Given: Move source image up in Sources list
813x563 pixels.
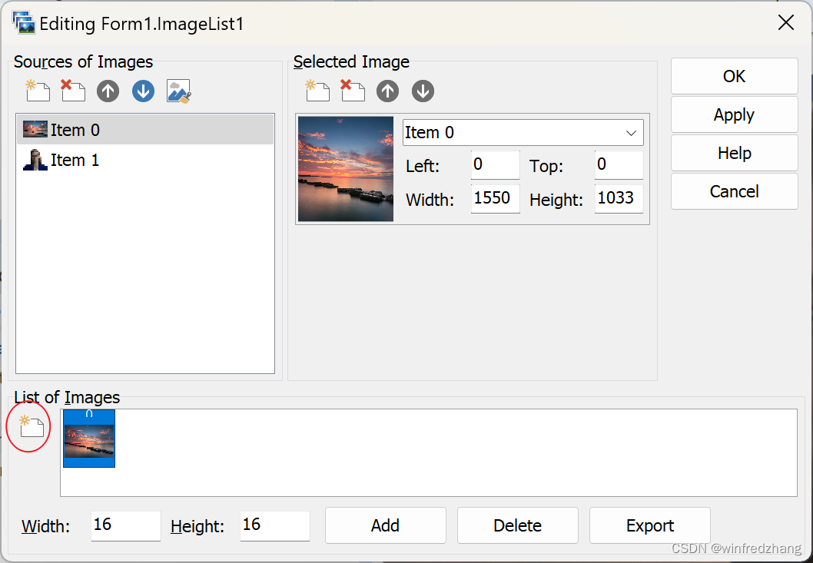Looking at the screenshot, I should tap(108, 91).
